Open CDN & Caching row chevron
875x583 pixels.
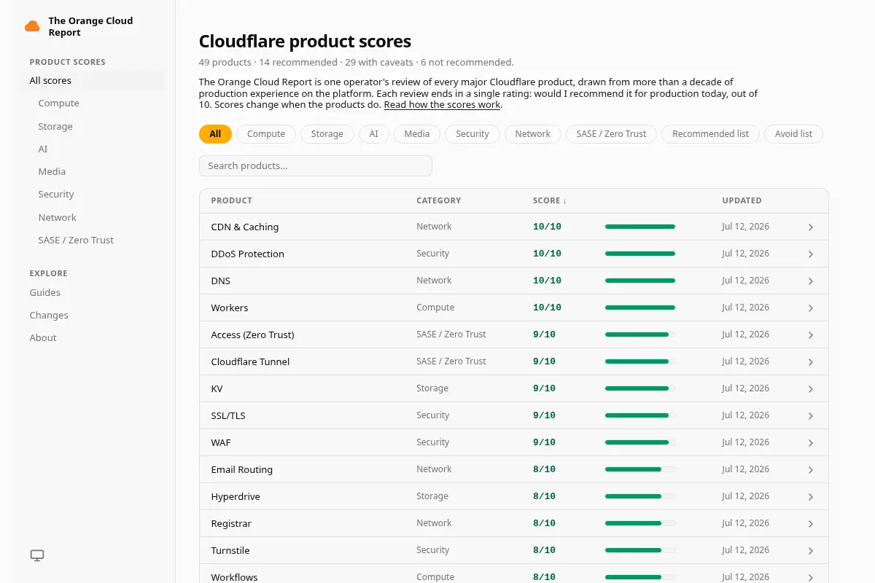coord(811,227)
